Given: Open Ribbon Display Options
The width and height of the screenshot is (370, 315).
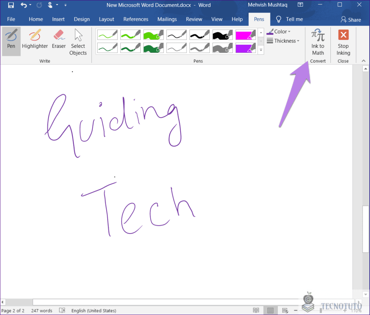Looking at the screenshot, I should click(x=300, y=5).
